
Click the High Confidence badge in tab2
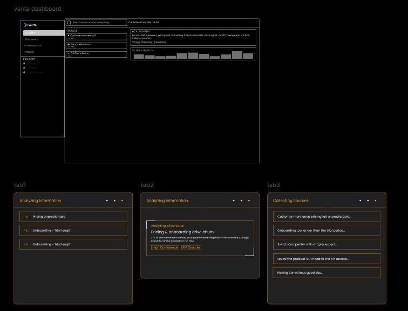(165, 247)
